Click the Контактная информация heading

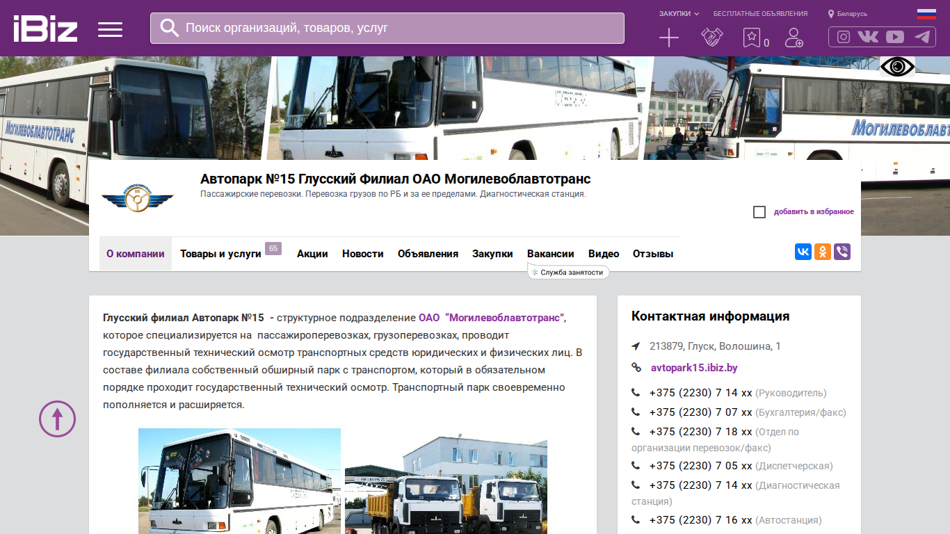(710, 316)
